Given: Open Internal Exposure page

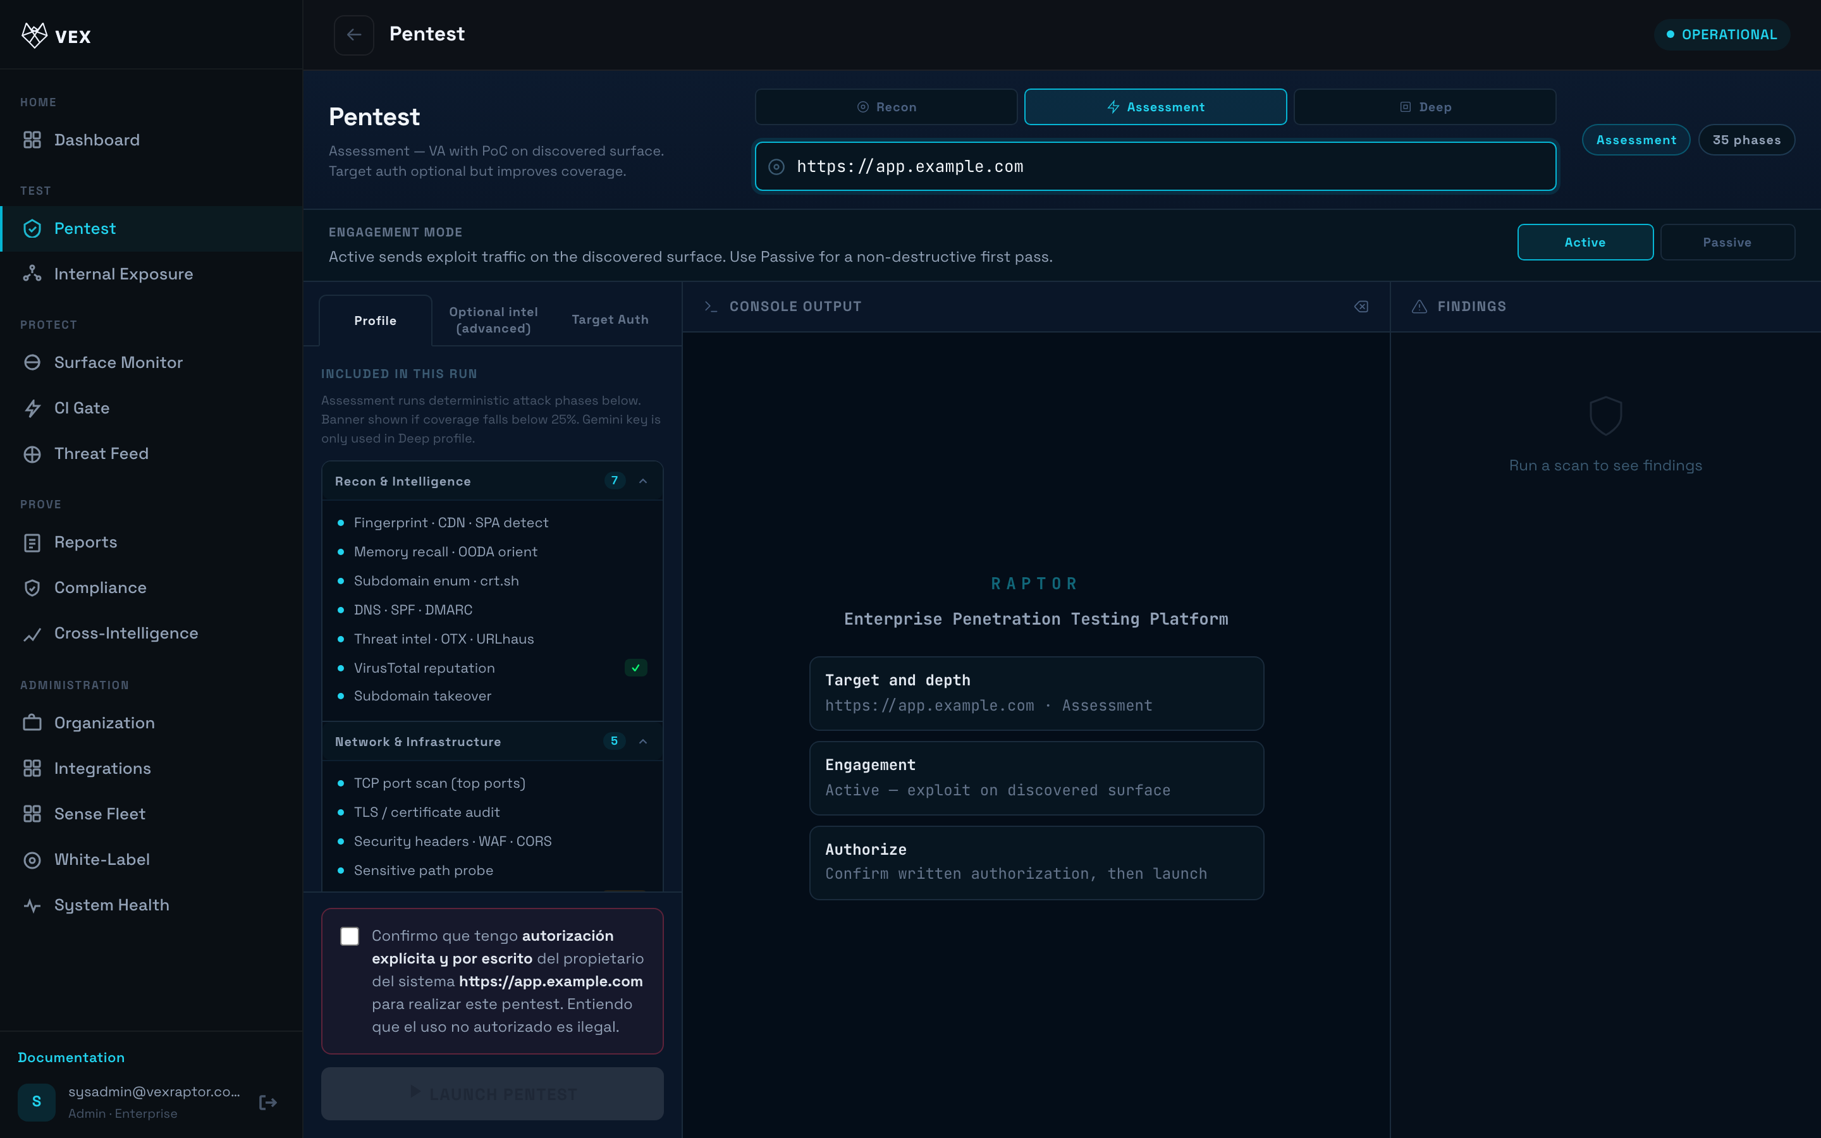Looking at the screenshot, I should [151, 274].
